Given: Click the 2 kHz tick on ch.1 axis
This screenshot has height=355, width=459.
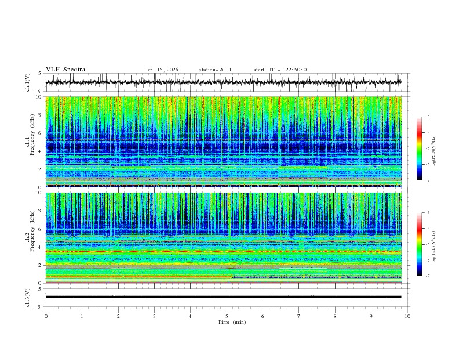Looking at the screenshot, I should (x=41, y=169).
